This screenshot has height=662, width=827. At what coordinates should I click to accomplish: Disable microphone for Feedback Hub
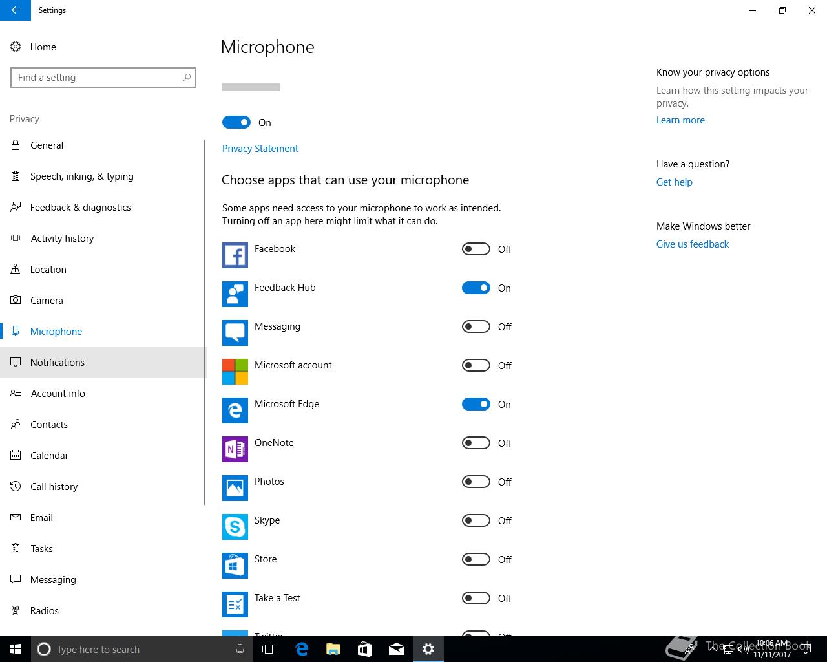[x=476, y=288]
